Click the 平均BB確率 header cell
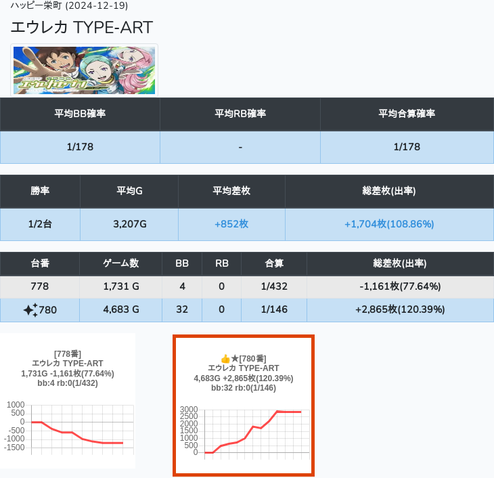494x478 pixels. click(80, 114)
